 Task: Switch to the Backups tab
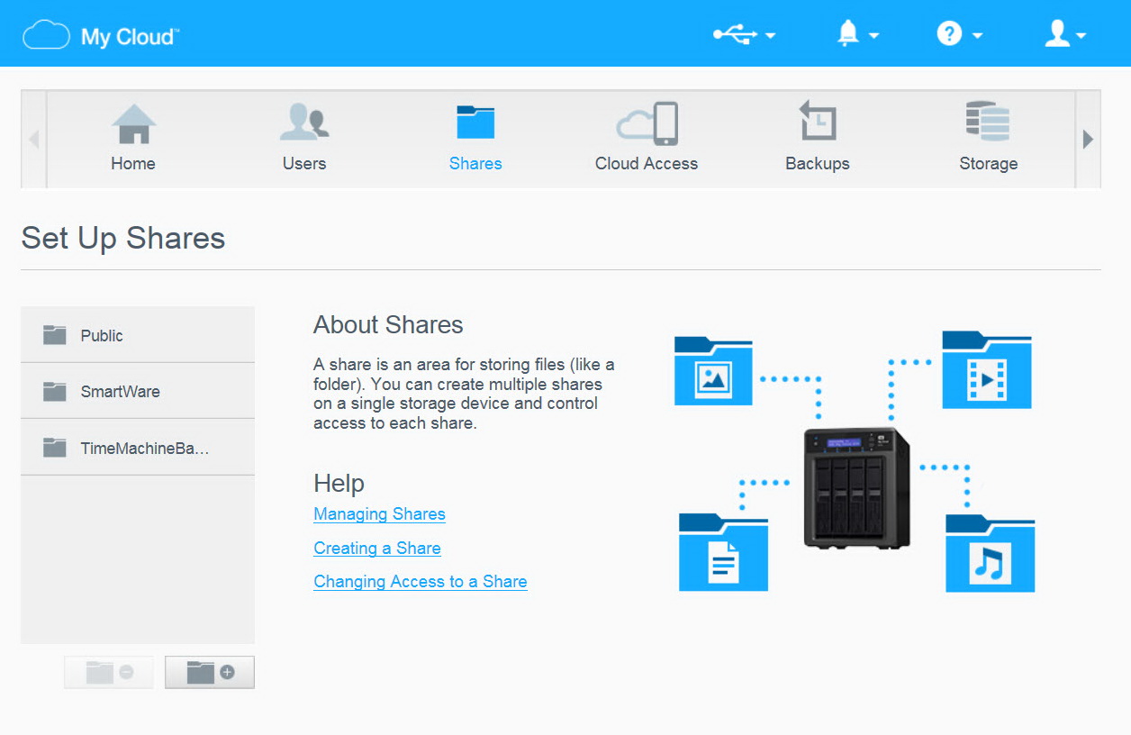coord(818,137)
